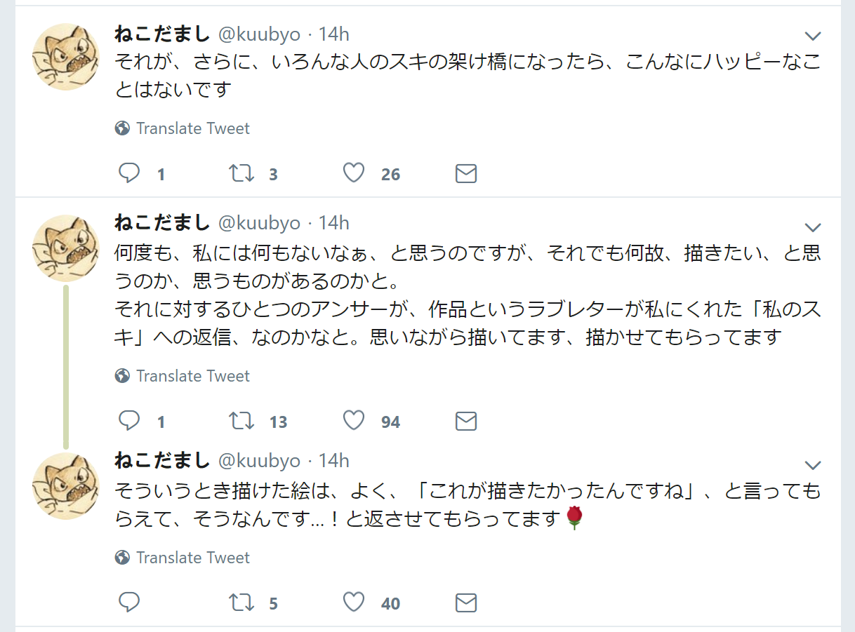
Task: Share the 94-like tweet via direct message
Action: pyautogui.click(x=466, y=422)
